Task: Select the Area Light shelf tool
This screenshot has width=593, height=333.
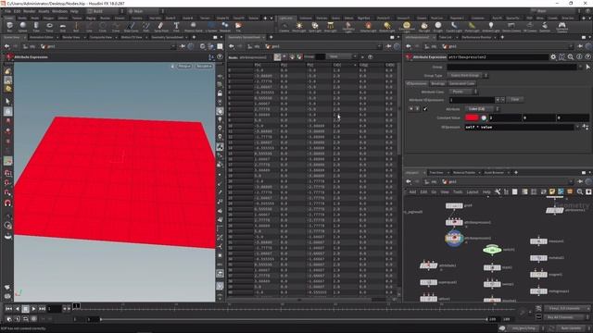Action: (331, 27)
